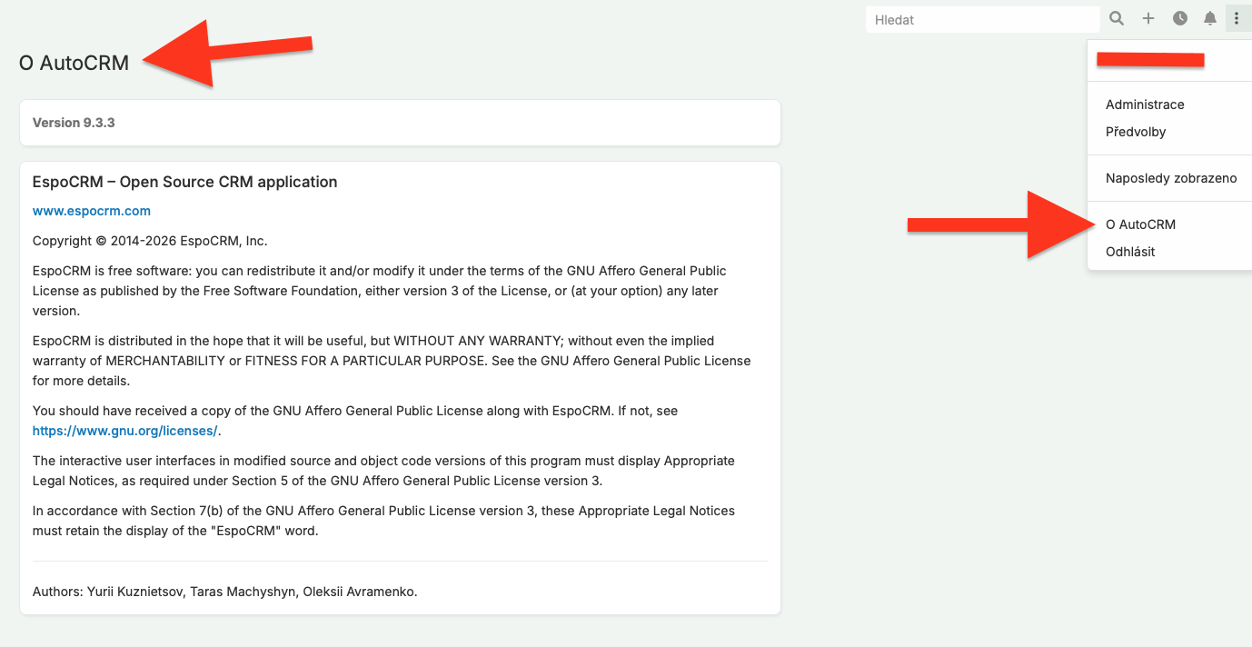Open Administrace from the menu
The height and width of the screenshot is (647, 1252).
click(1145, 105)
